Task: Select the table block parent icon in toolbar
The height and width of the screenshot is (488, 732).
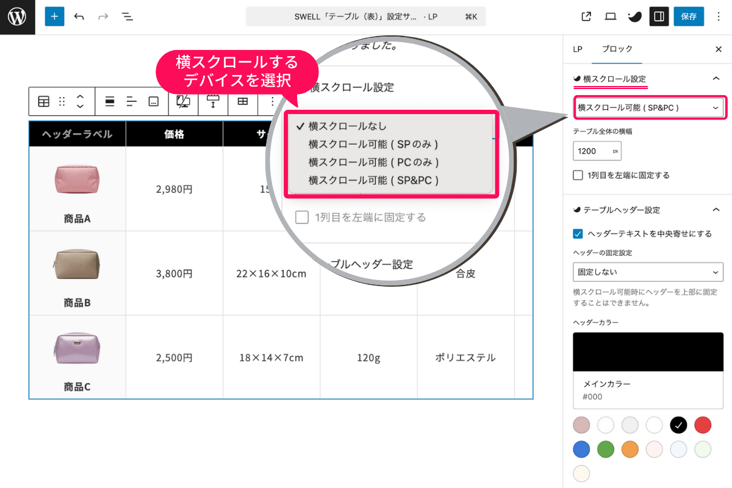Action: tap(43, 101)
